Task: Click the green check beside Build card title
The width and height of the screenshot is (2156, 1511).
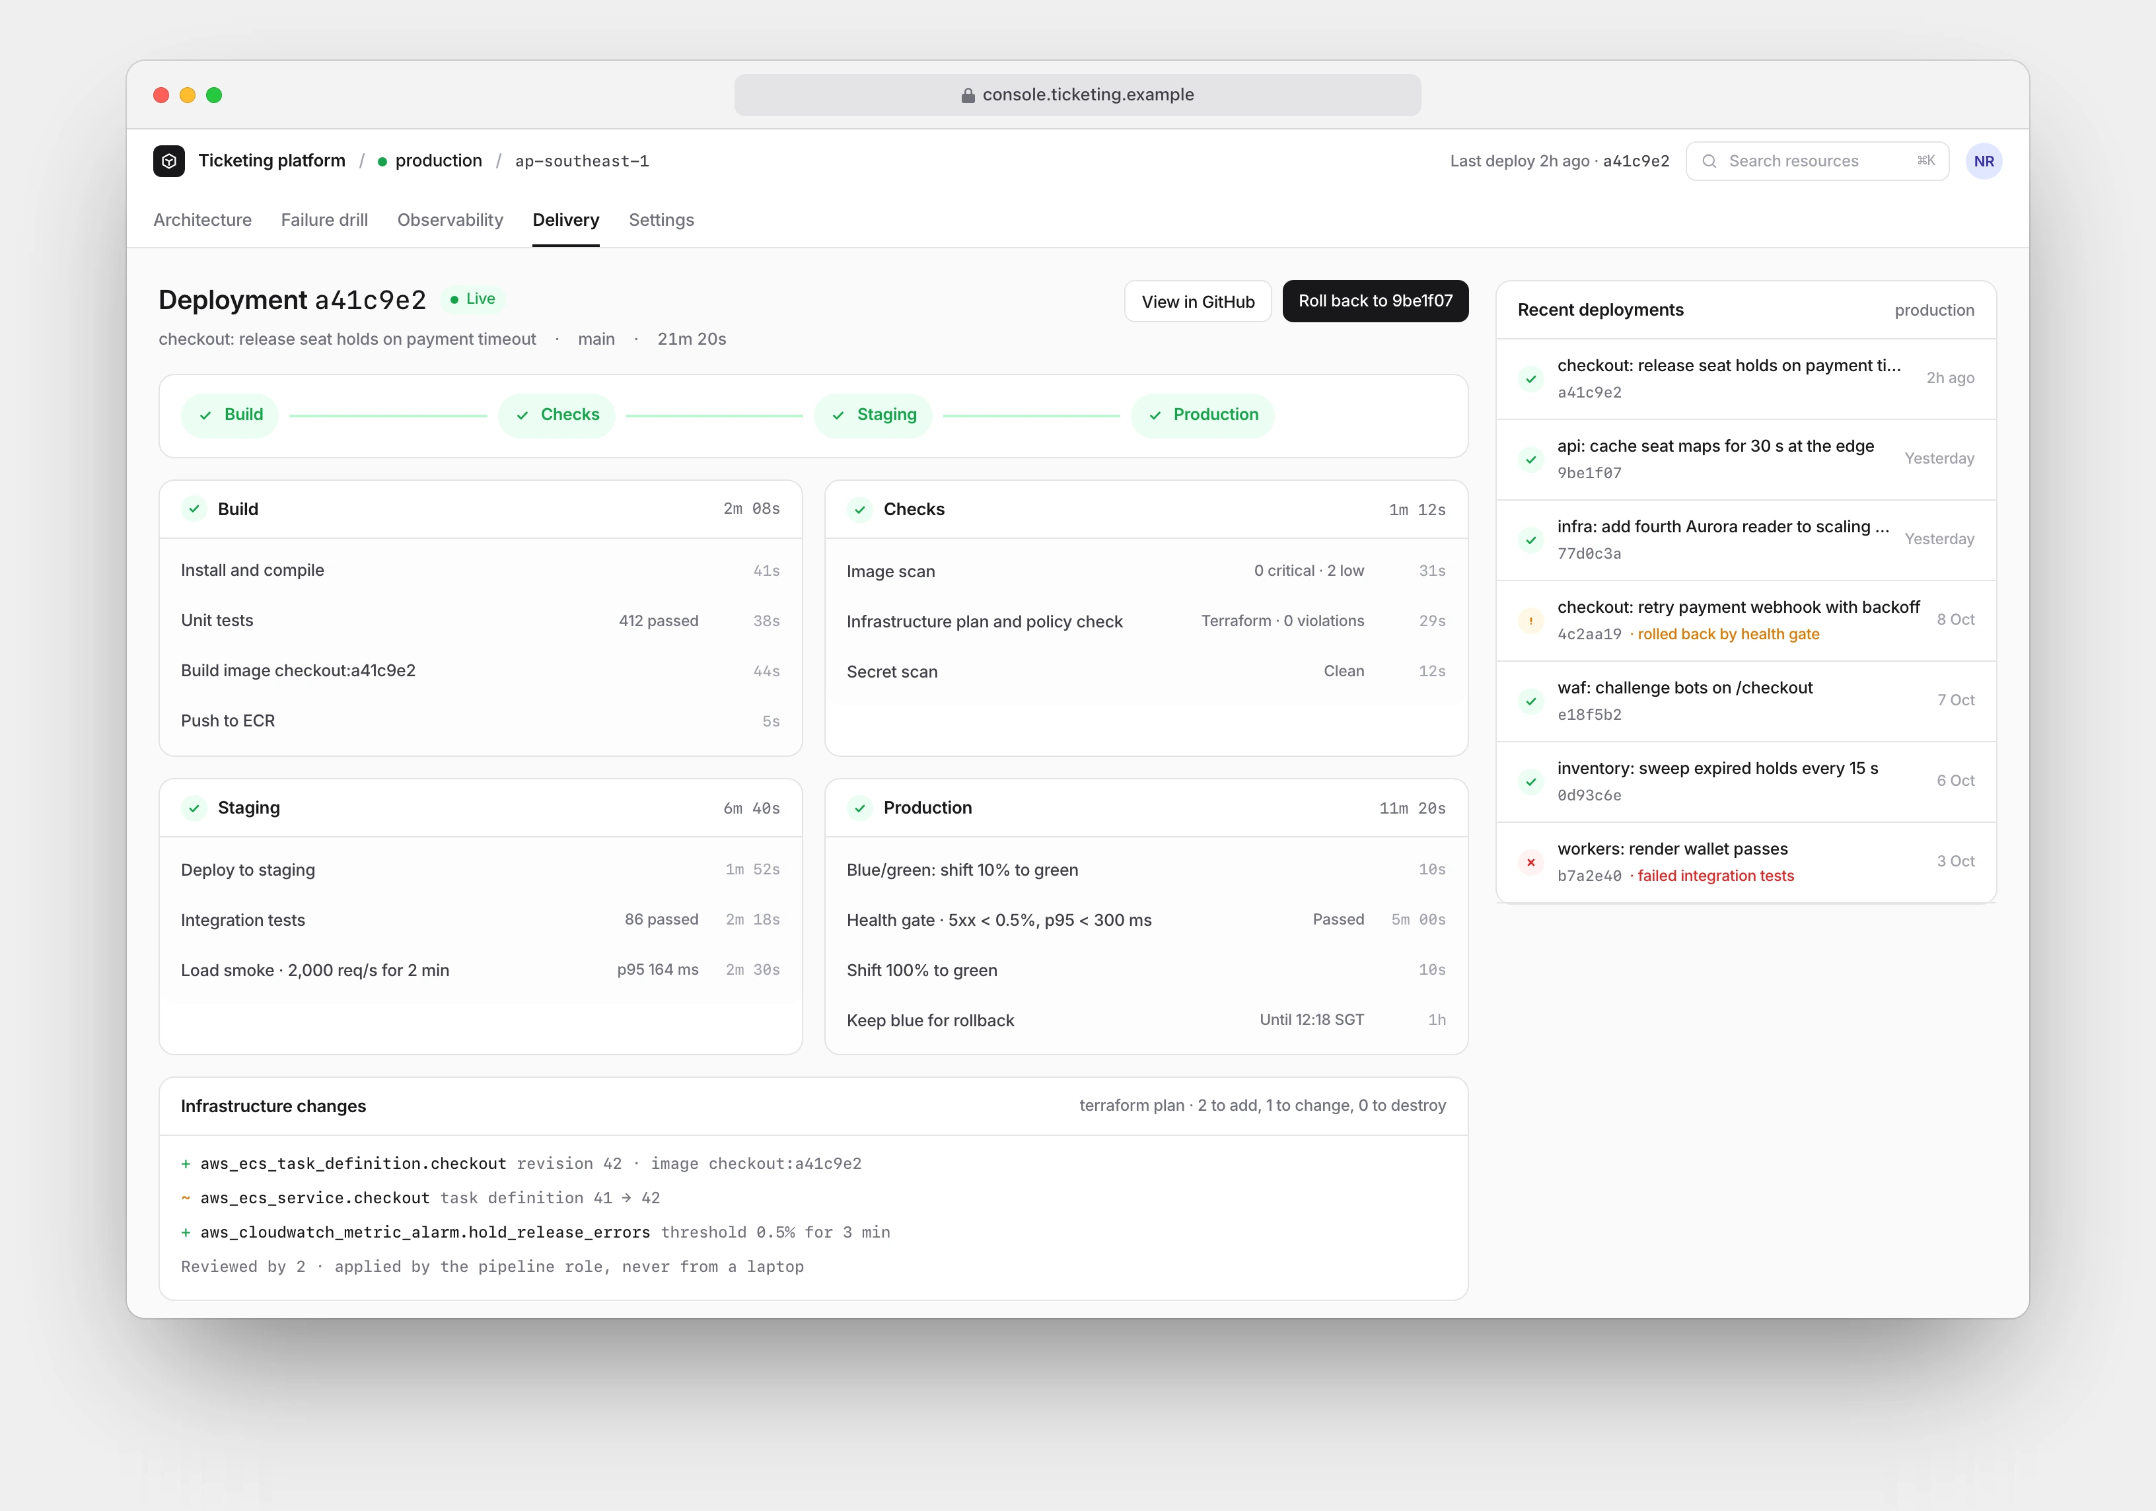Action: (194, 509)
